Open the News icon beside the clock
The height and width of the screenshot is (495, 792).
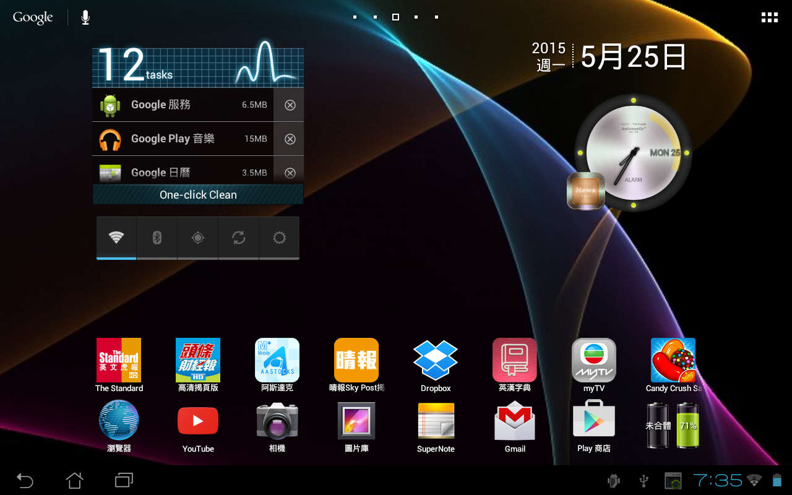click(x=585, y=191)
